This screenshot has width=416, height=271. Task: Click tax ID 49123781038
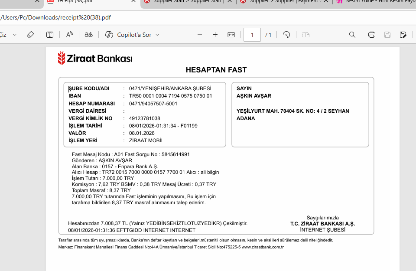pyautogui.click(x=145, y=118)
